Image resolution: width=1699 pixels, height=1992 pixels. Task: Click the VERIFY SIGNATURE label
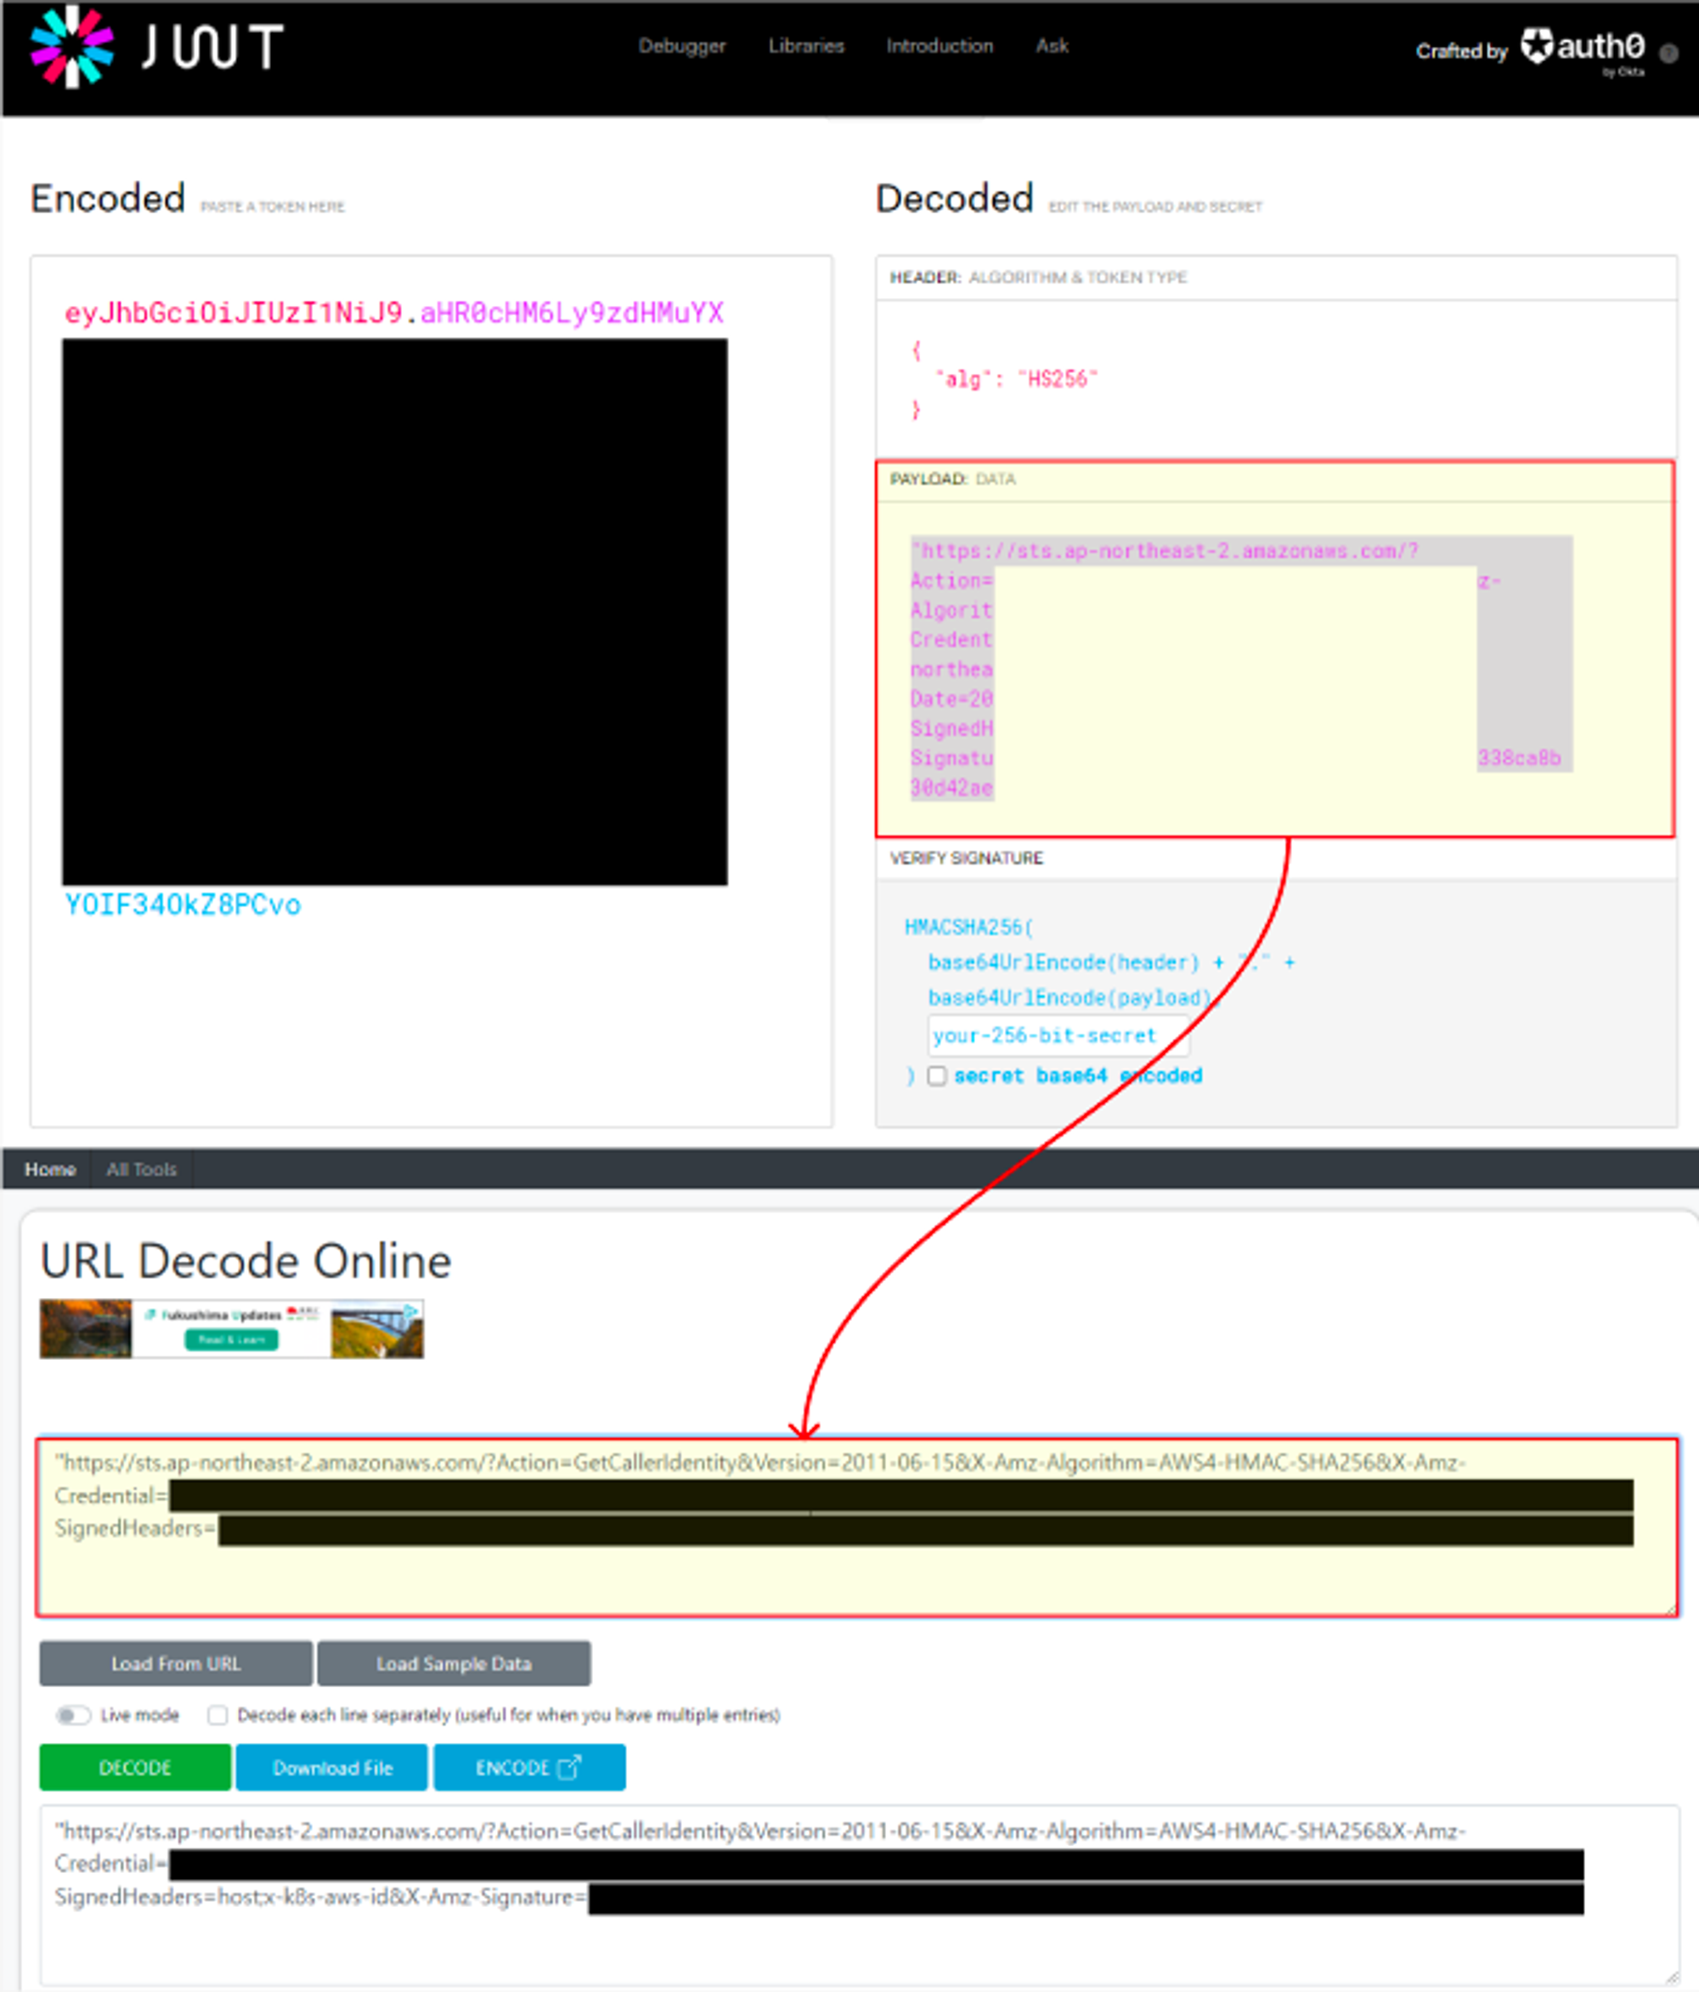pos(967,858)
